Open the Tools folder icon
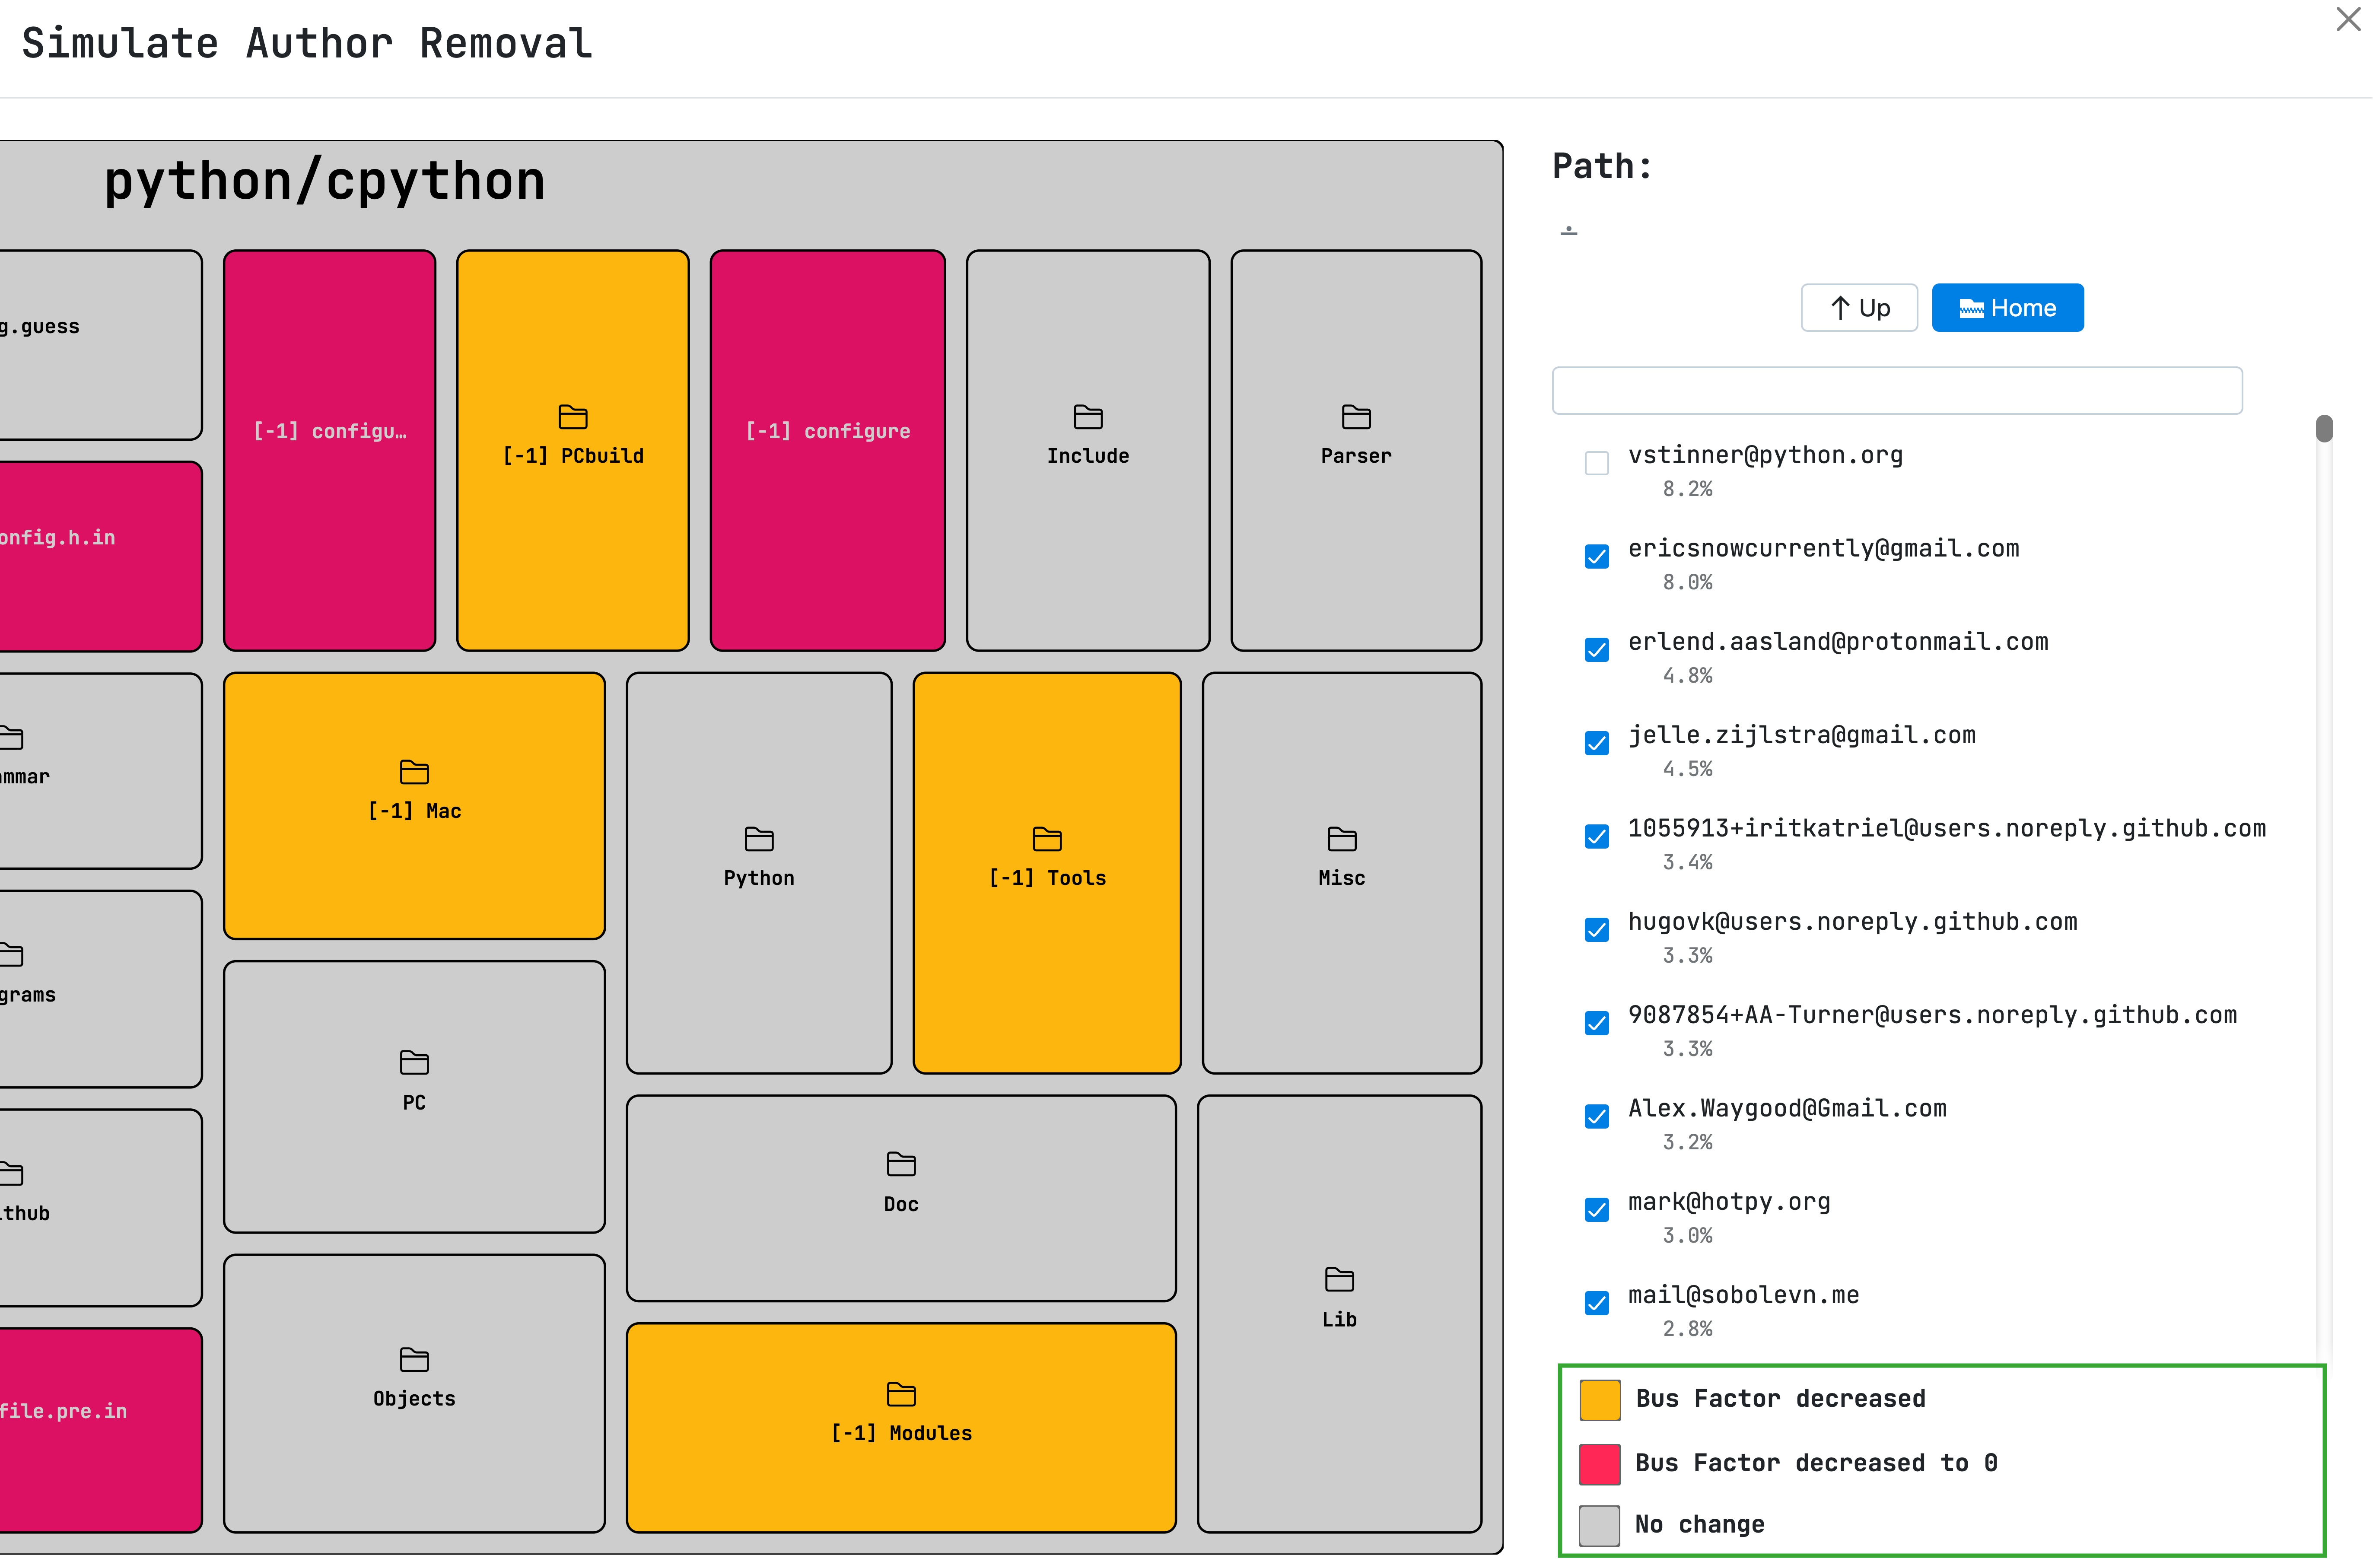The height and width of the screenshot is (1568, 2373). click(x=1047, y=839)
